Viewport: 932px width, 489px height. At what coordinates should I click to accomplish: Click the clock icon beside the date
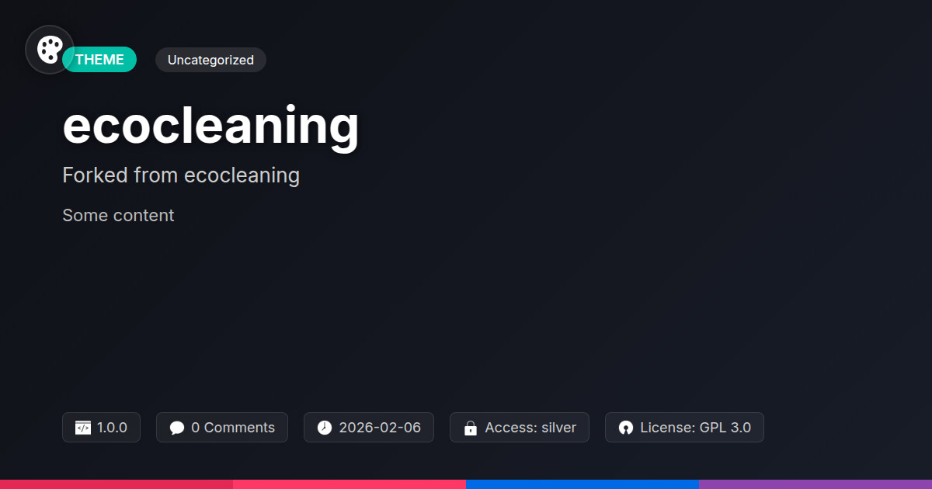pos(325,428)
